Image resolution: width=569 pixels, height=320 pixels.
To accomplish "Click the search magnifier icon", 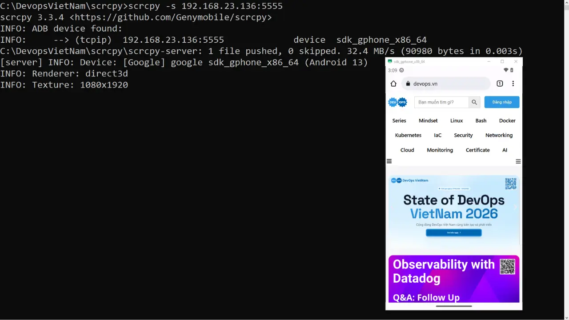I will (x=474, y=102).
